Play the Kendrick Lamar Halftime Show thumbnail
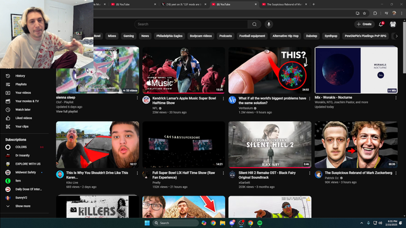This screenshot has height=228, width=406. tap(183, 70)
